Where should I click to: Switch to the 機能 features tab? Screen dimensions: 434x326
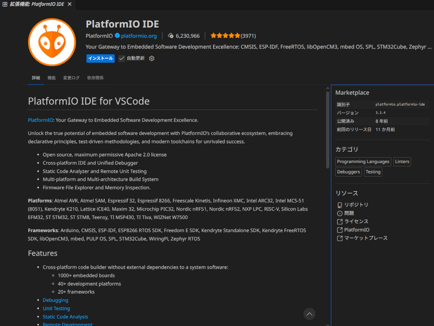(51, 78)
